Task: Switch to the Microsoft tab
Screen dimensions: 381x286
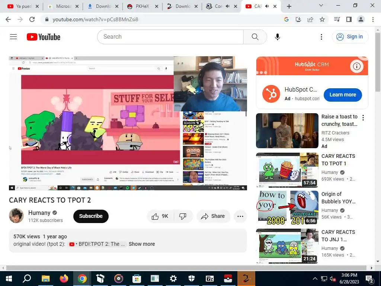Action: tap(62, 6)
